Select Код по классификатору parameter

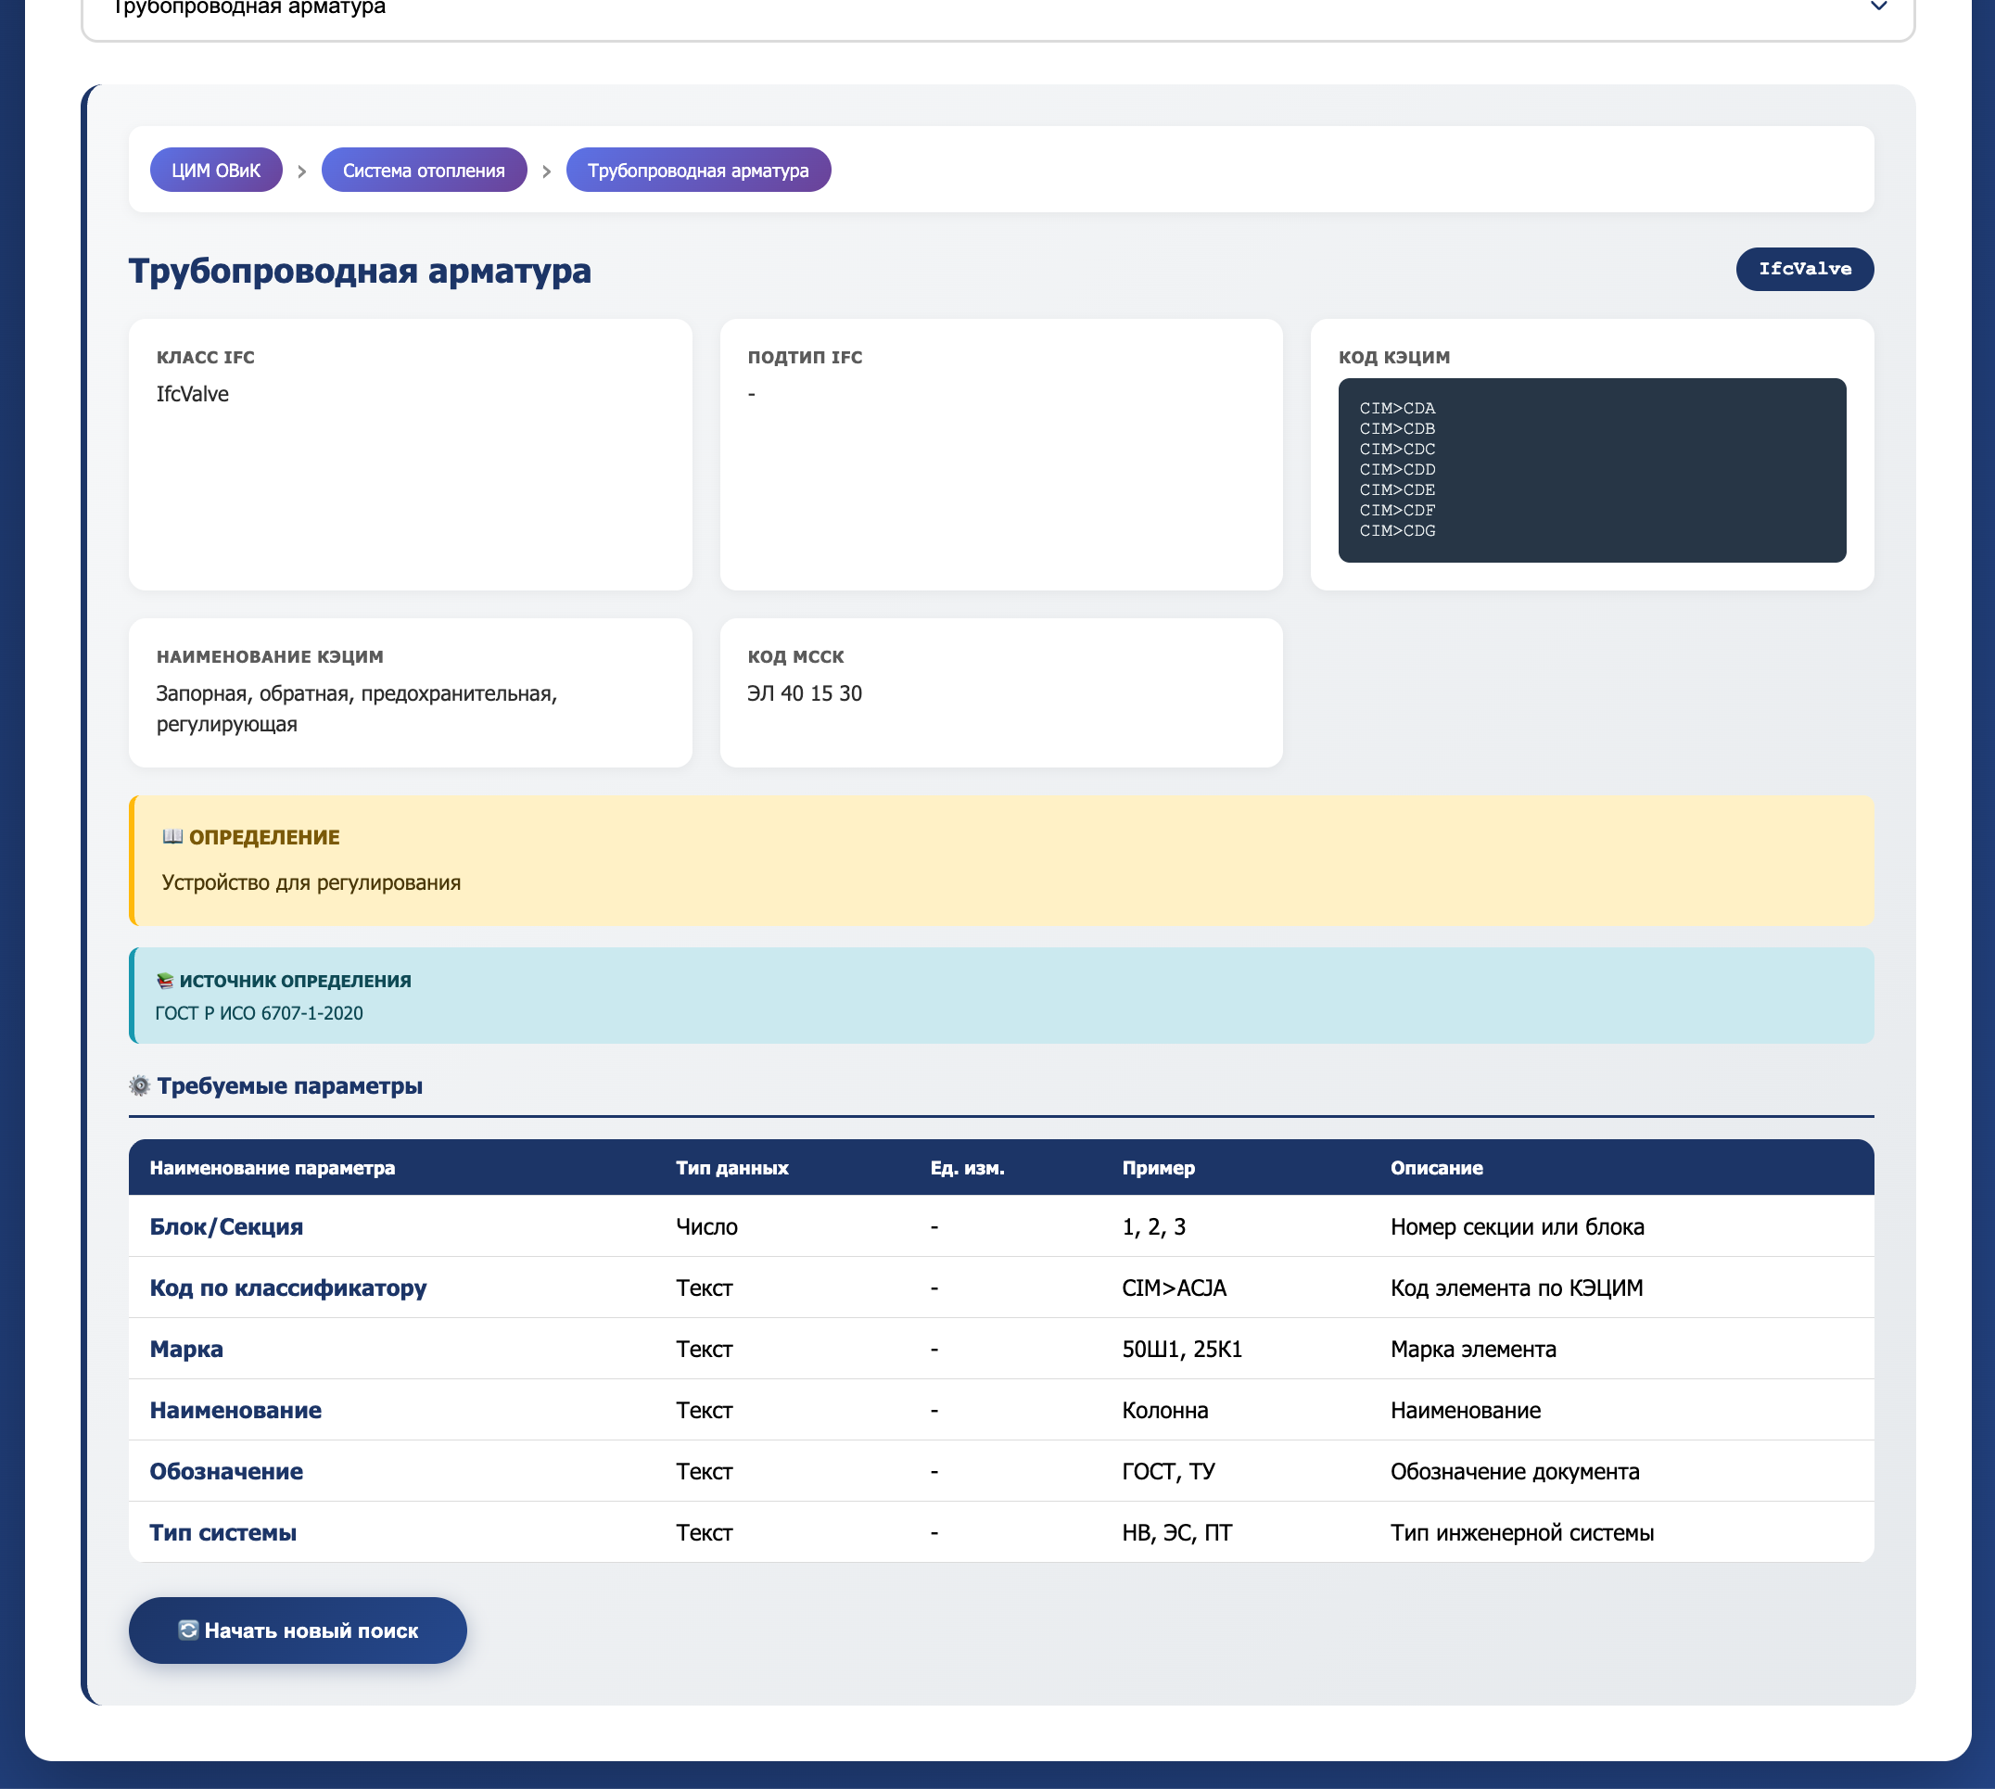click(288, 1288)
